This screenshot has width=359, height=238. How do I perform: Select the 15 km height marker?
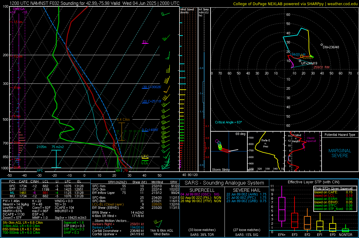[x=18, y=22]
